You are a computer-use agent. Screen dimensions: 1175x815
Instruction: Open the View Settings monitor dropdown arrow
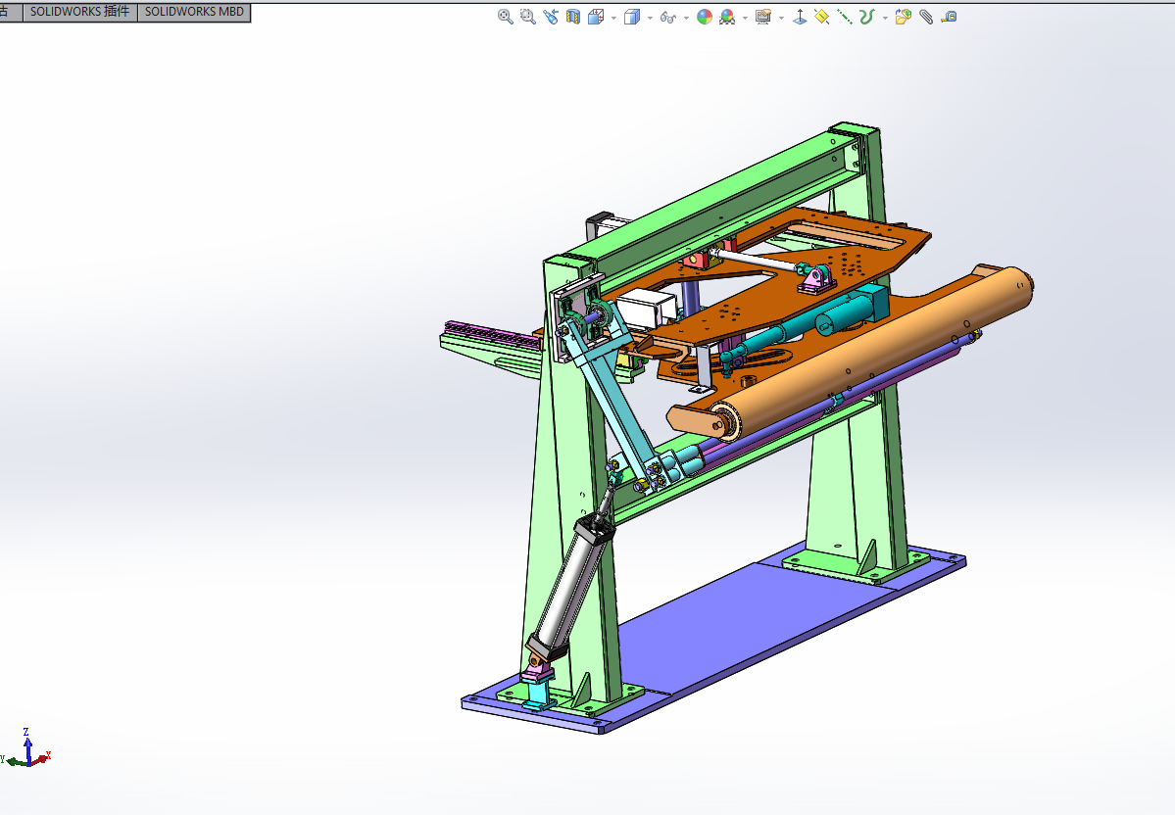(x=781, y=18)
